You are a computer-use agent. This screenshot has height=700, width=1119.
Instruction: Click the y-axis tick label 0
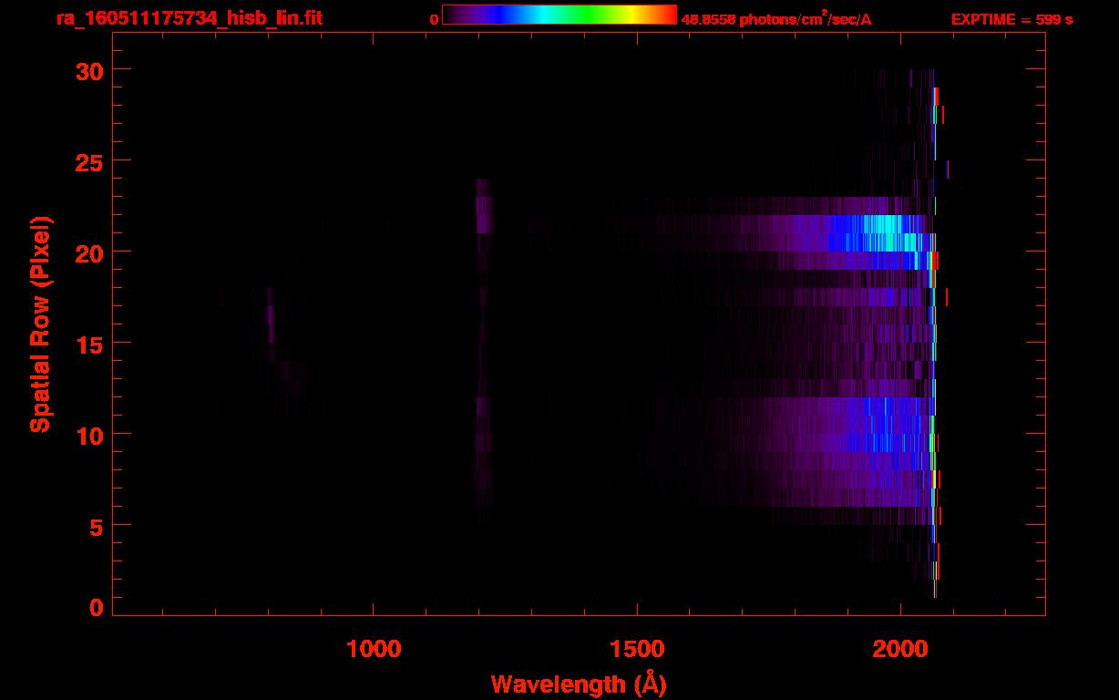click(x=98, y=607)
